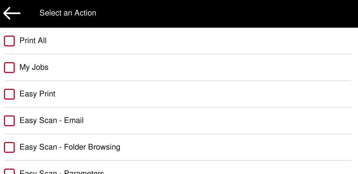The image size is (358, 174).
Task: Click the "Print All" label text
Action: click(x=33, y=41)
